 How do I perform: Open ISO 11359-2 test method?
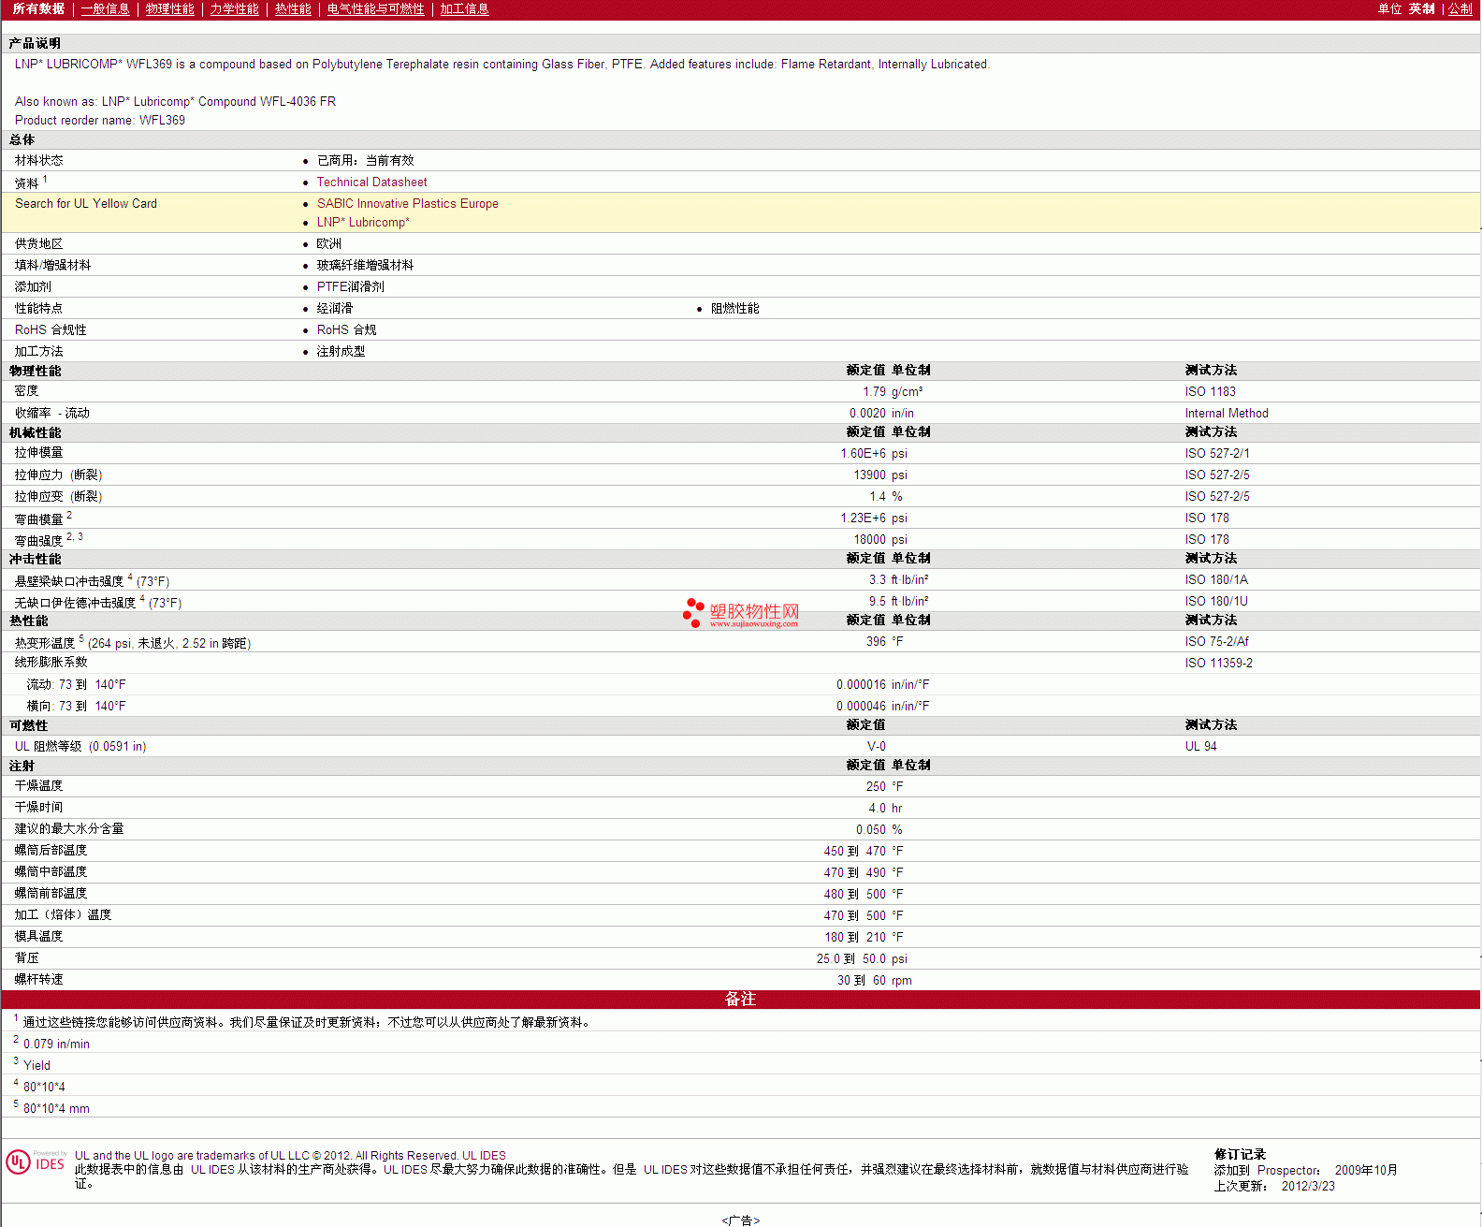1218,664
